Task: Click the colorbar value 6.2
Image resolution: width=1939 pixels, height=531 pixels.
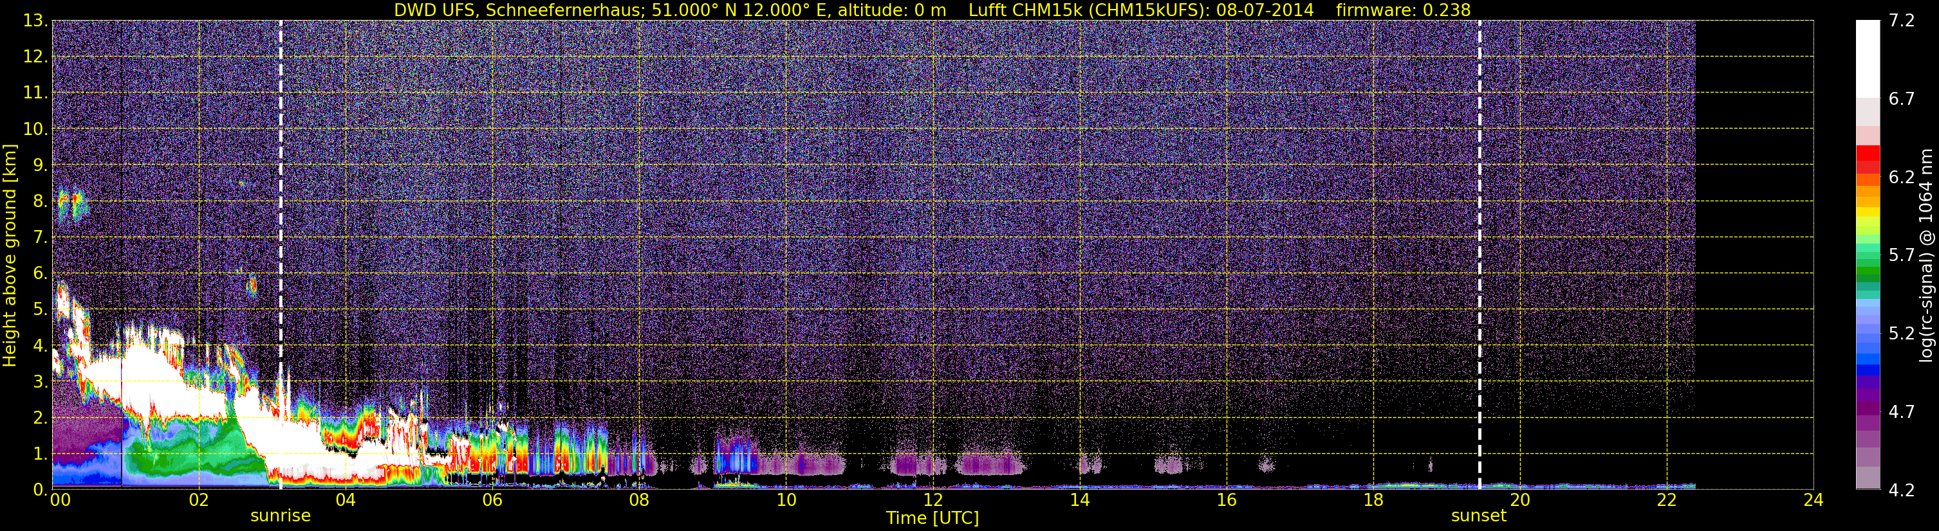Action: 1900,177
